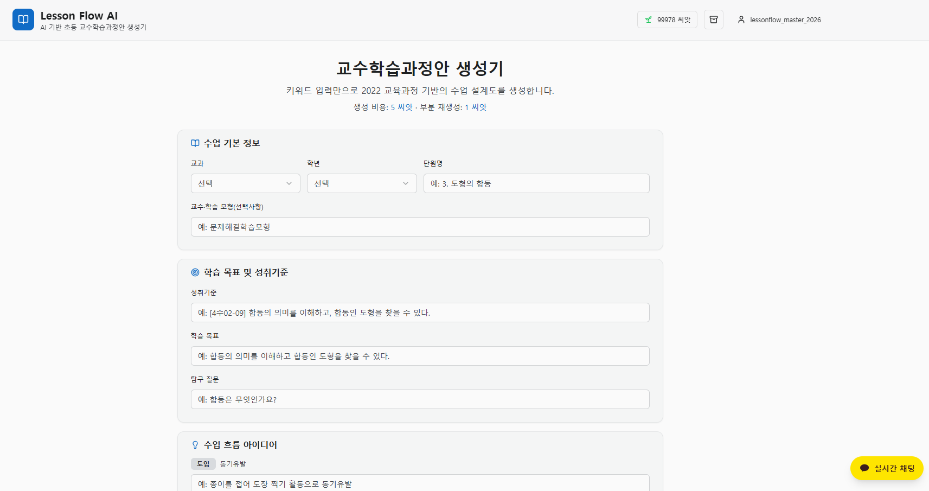
Task: Click the chevron arrow on 교과 selector
Action: pyautogui.click(x=290, y=183)
